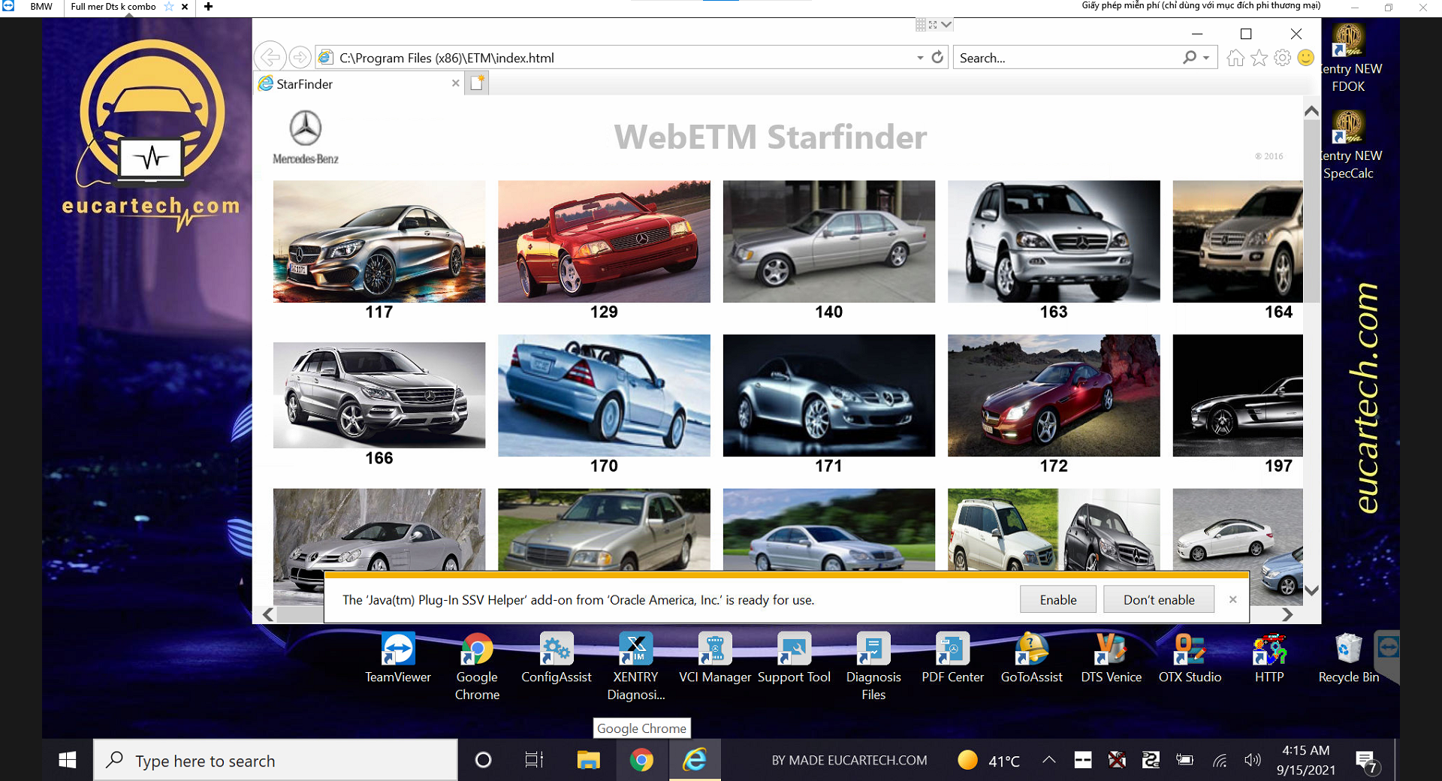Open search provider dropdown arrow
Screen dimensions: 1442x781
(x=1206, y=58)
